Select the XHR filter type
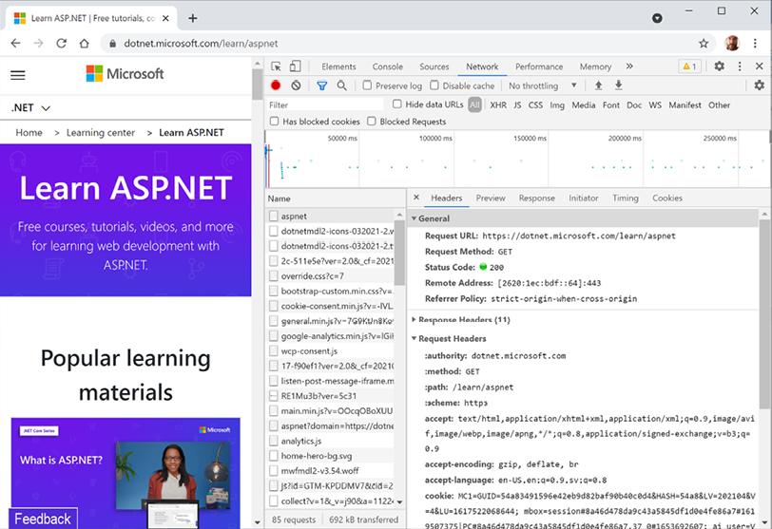Image resolution: width=772 pixels, height=529 pixels. coord(498,105)
